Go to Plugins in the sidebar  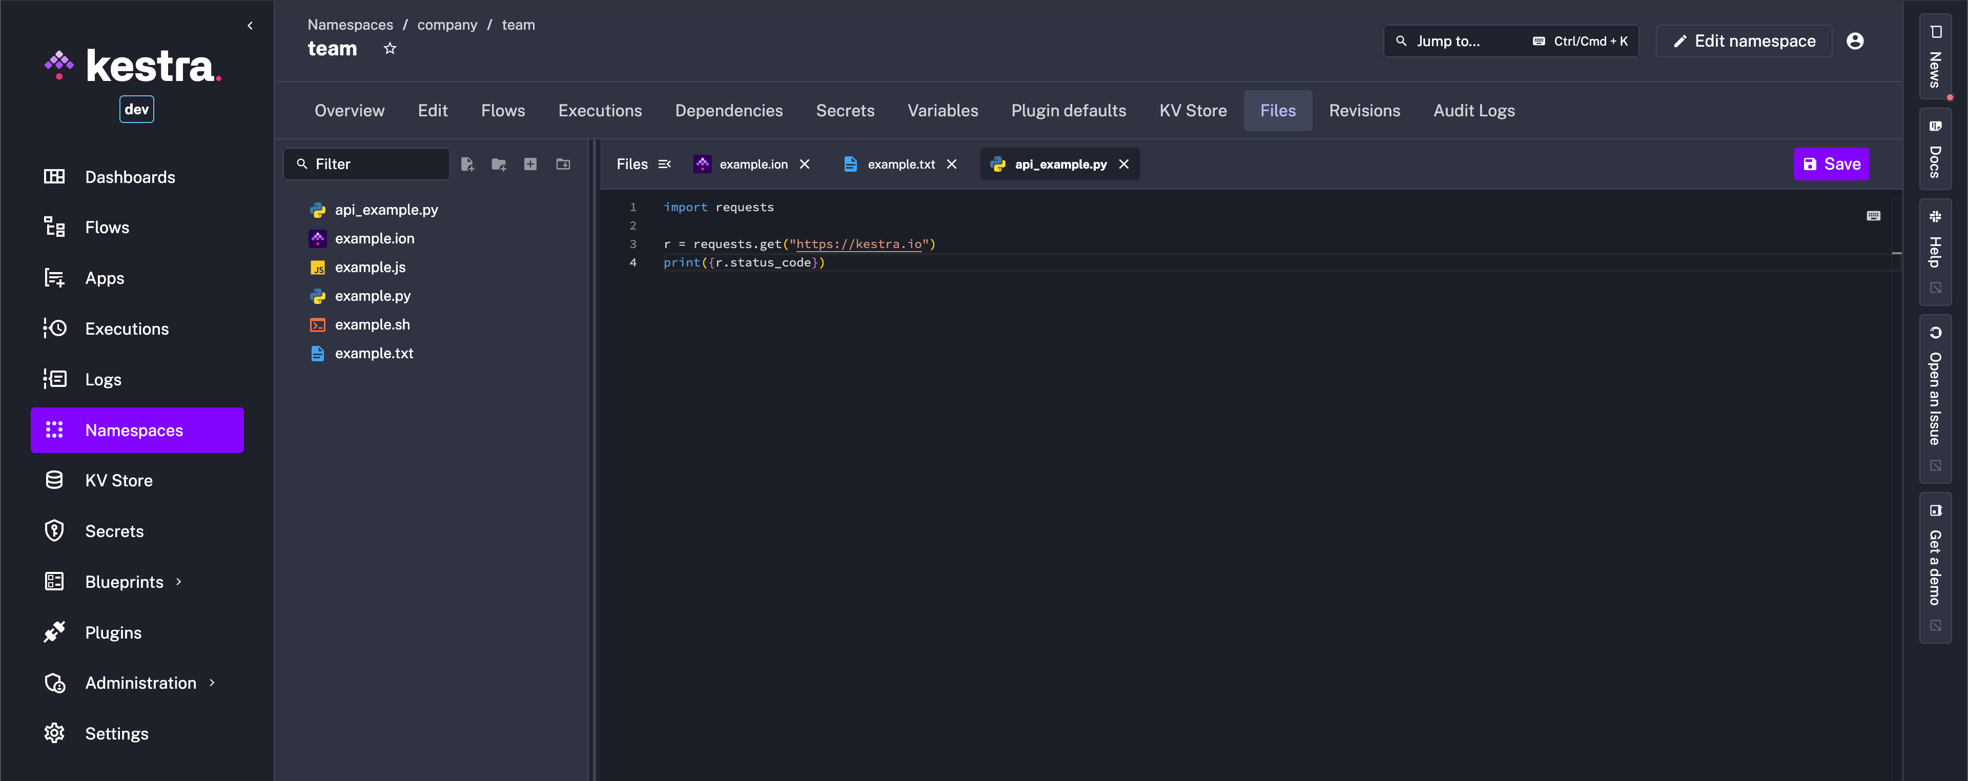pos(113,633)
